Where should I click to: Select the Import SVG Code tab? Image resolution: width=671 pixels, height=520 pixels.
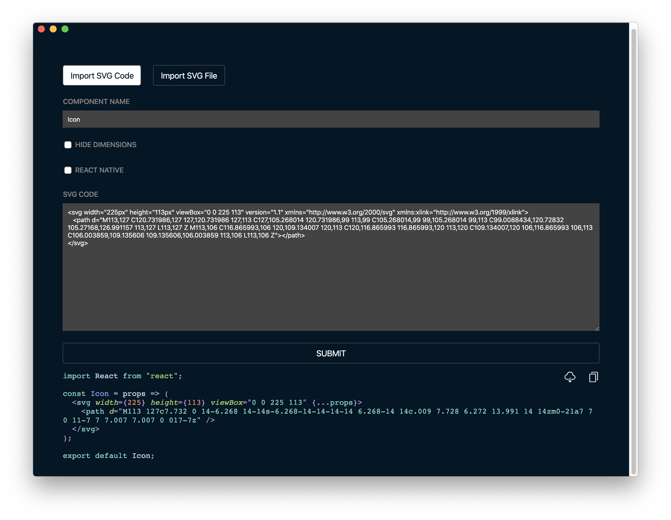coord(102,75)
